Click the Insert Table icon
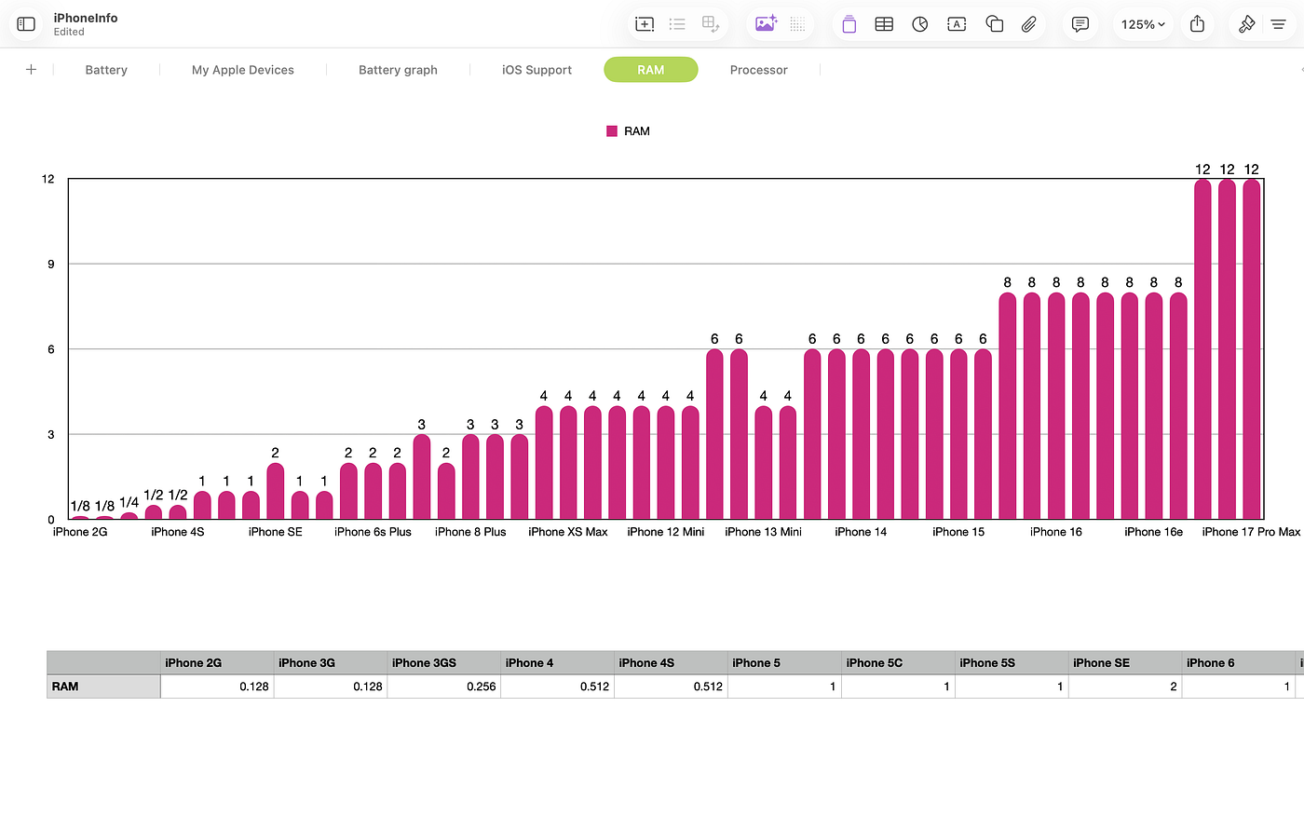This screenshot has width=1304, height=816. 884,24
